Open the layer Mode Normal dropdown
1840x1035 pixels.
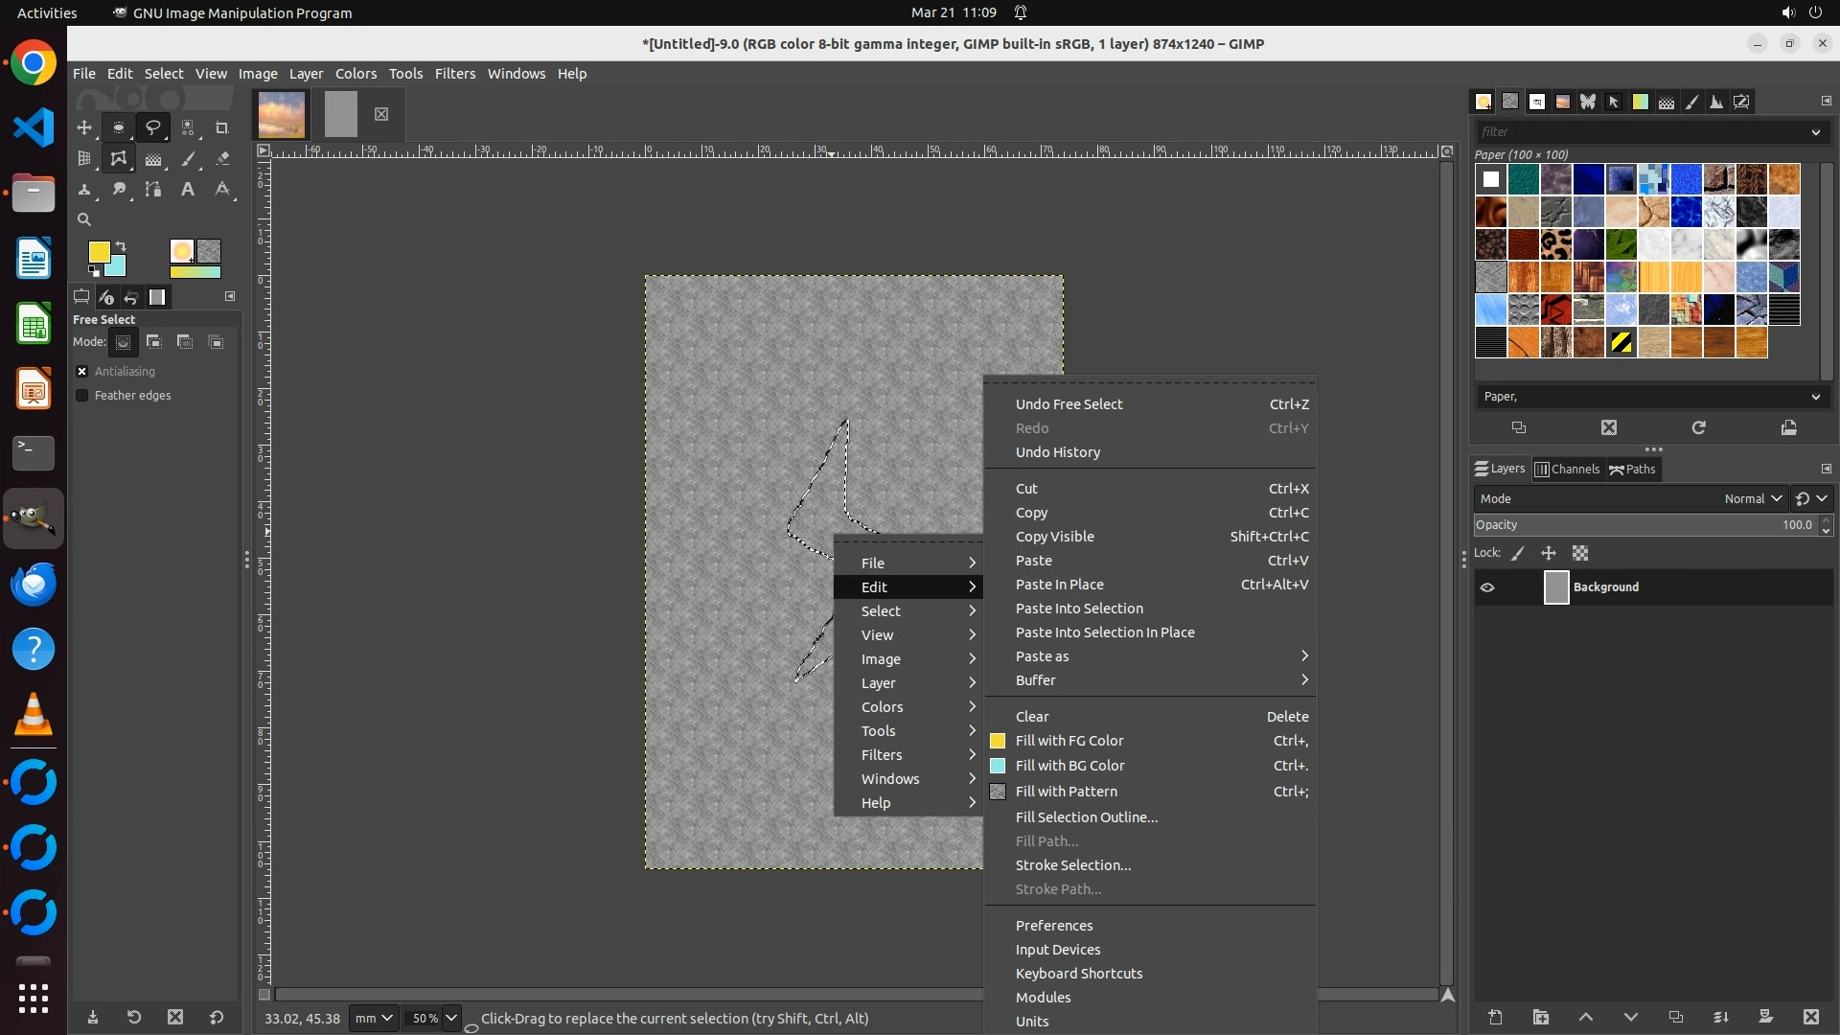(x=1753, y=498)
